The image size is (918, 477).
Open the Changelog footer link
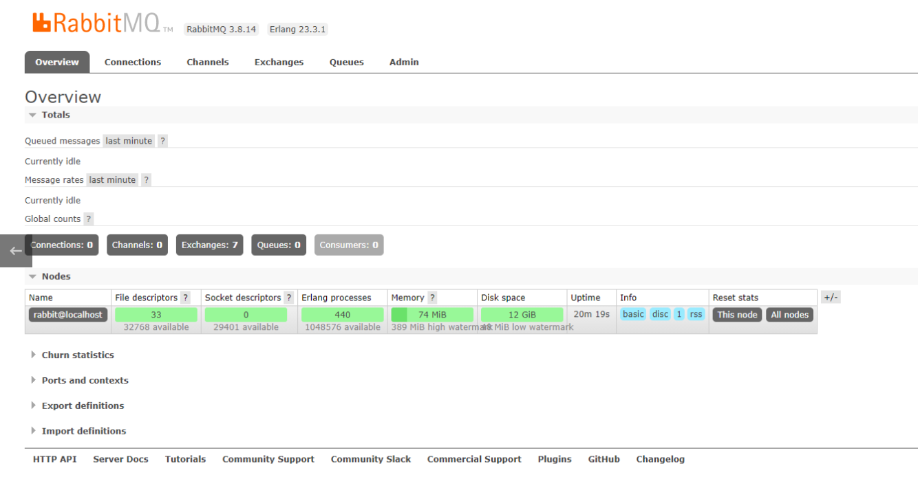661,460
